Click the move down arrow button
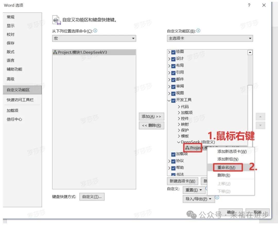 tap(260, 125)
